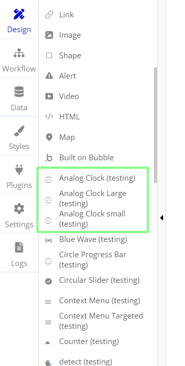Viewport: 185px width, 366px height.
Task: Open the Design tab
Action: click(x=19, y=21)
